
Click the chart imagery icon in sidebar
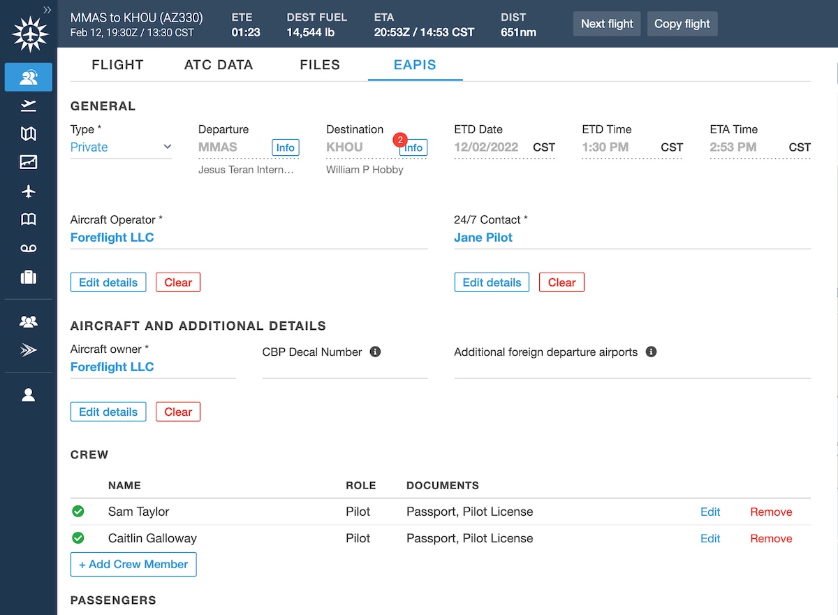[x=28, y=163]
